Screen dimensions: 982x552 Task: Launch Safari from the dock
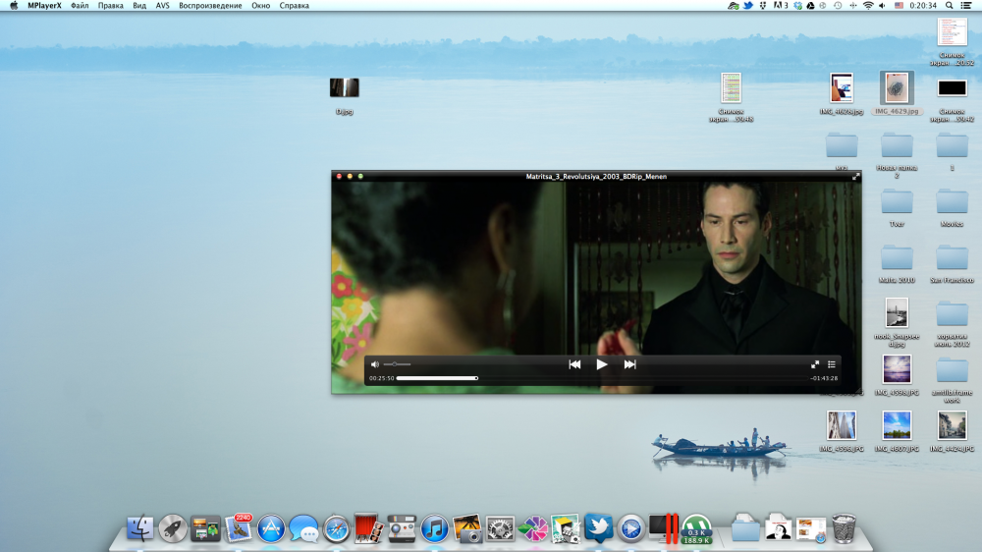[336, 528]
